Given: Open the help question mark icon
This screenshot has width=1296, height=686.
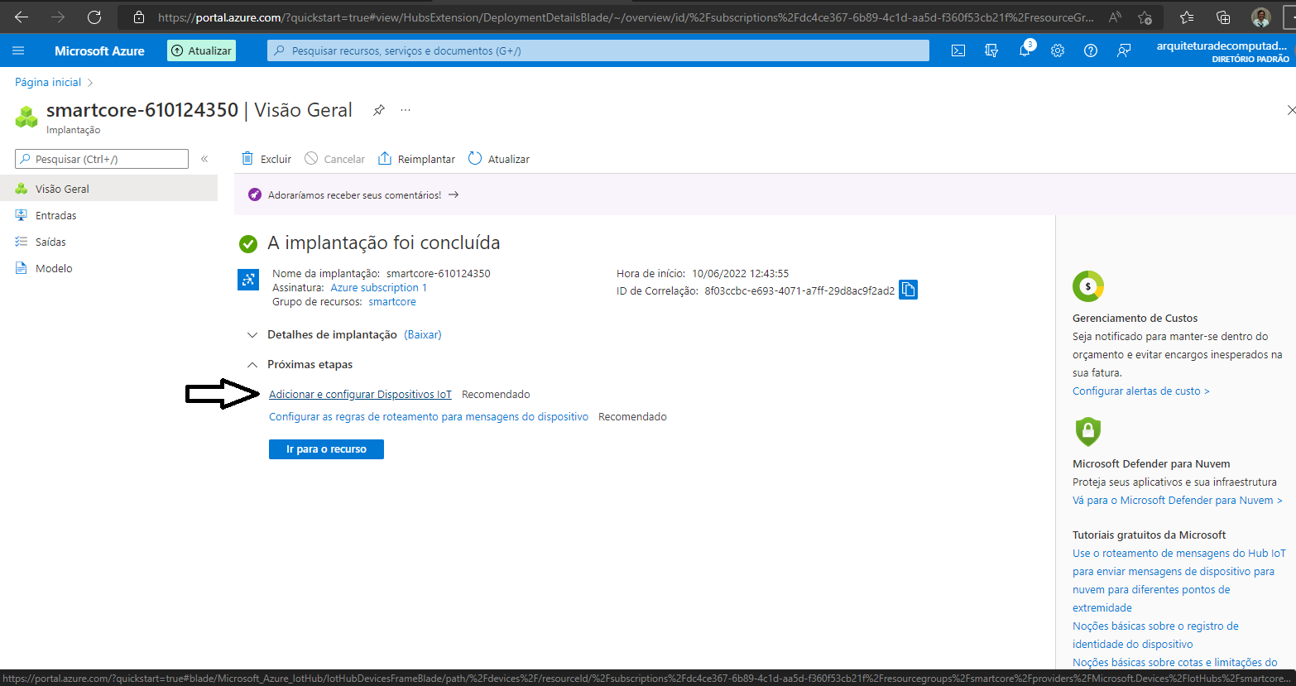Looking at the screenshot, I should [1091, 50].
